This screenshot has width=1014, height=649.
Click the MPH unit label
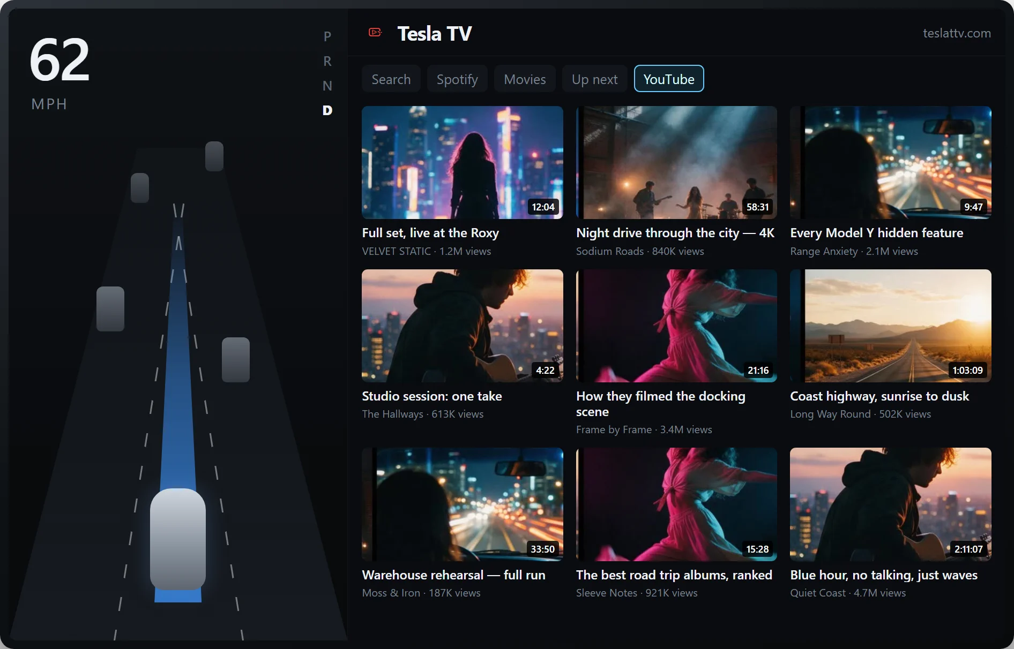pos(49,104)
